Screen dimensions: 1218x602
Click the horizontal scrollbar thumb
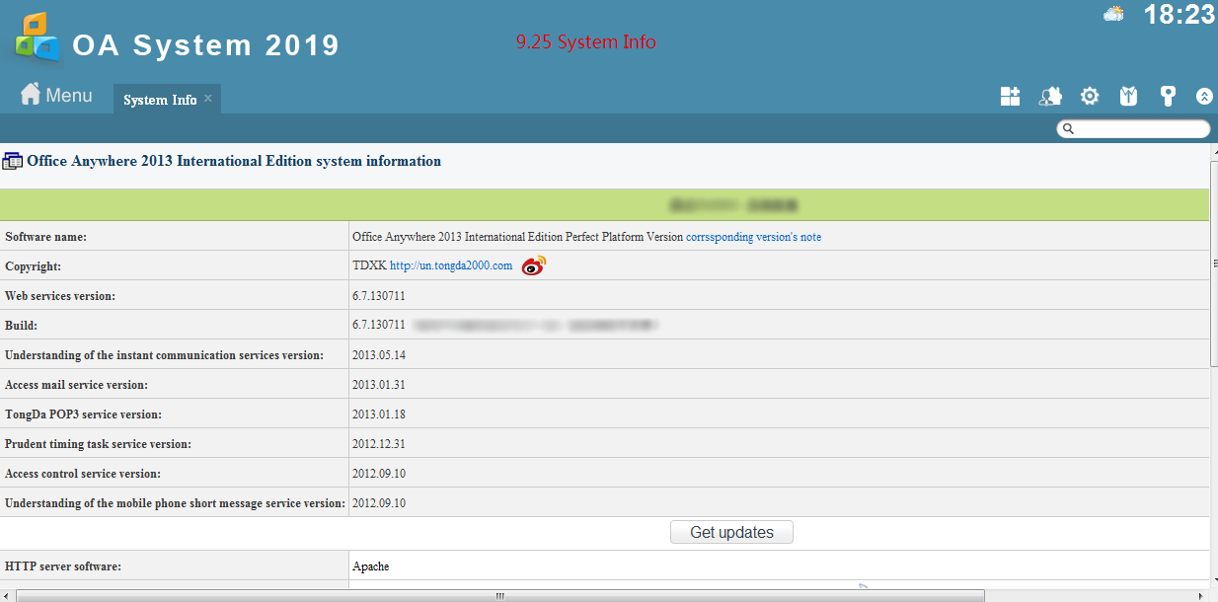(500, 595)
